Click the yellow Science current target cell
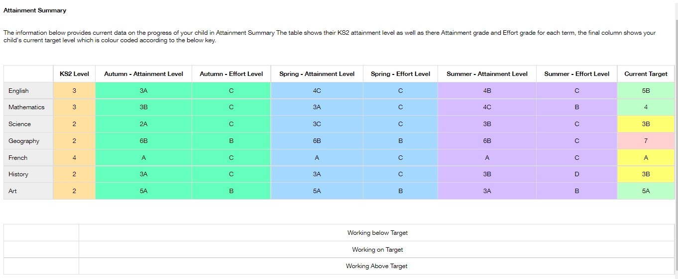 (646, 124)
